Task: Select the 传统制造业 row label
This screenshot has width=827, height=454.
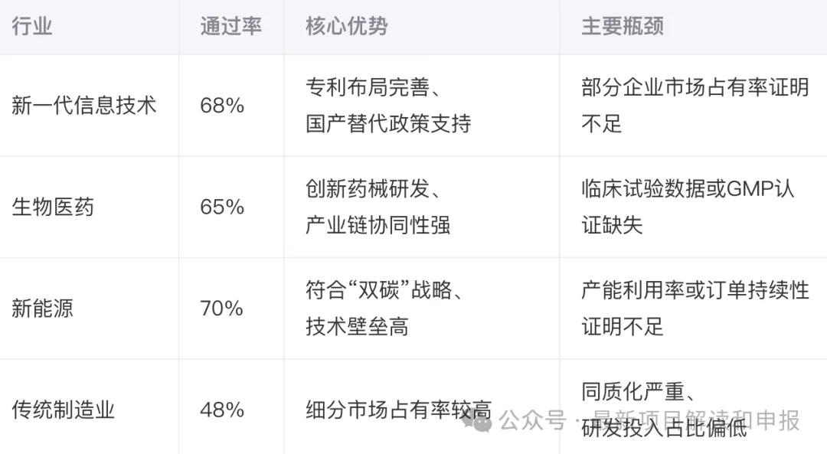Action: point(64,410)
